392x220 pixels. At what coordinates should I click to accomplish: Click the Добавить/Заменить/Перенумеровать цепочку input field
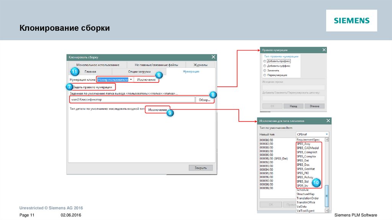tap(294, 98)
